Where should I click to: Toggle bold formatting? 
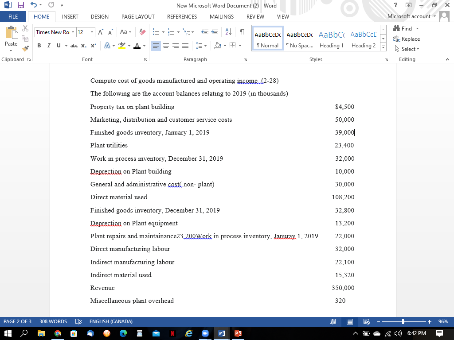[x=39, y=46]
